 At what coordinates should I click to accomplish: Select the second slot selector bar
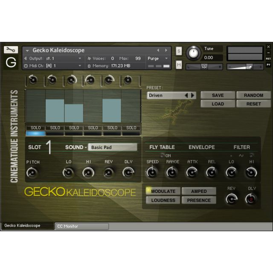(55, 134)
